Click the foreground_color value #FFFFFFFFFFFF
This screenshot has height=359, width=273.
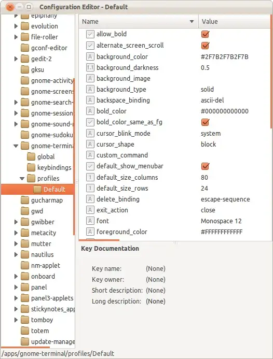[x=222, y=232]
